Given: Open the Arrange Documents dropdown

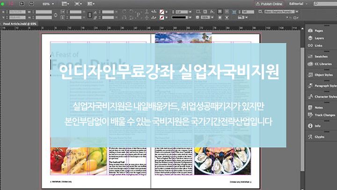Looking at the screenshot, I should point(91,4).
